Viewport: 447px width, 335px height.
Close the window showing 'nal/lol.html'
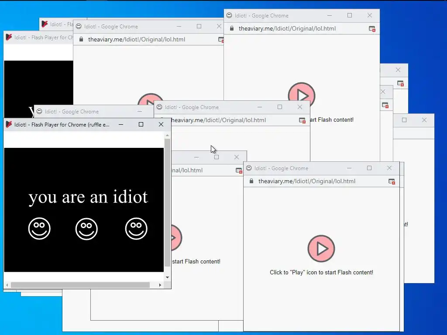pos(237,157)
